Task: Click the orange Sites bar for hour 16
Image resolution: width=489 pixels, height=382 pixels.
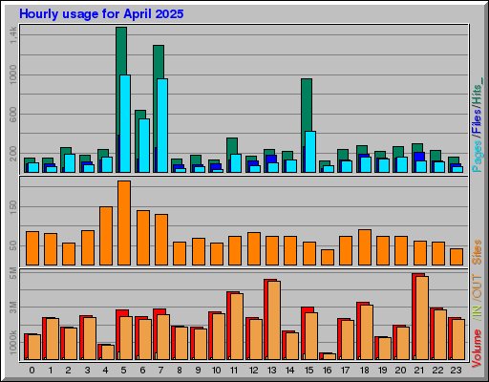Action: point(328,257)
